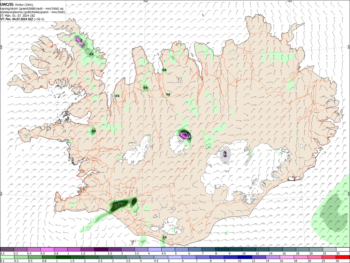The image size is (350, 263).
Task: Pick upper legend swatch between 0.4 and 0.5
Action: click(x=34, y=250)
